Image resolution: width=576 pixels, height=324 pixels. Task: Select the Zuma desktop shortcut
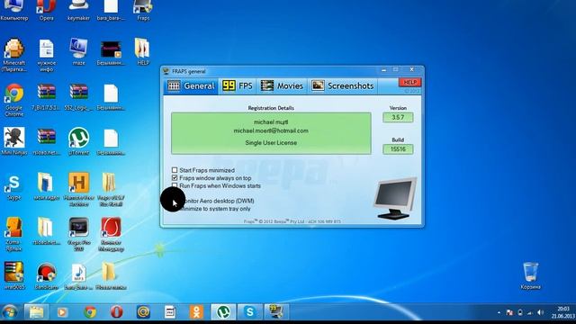pos(14,234)
